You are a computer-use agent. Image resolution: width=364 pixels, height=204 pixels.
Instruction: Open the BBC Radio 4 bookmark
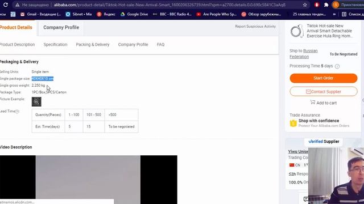pyautogui.click(x=172, y=14)
